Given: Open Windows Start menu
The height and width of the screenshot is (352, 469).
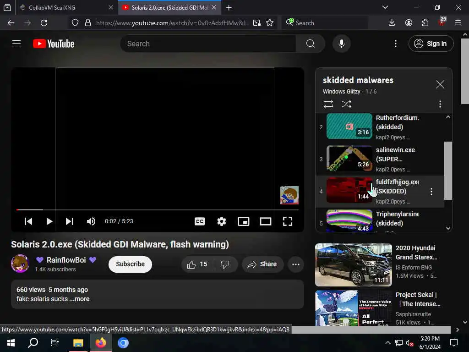Looking at the screenshot, I should click(11, 343).
